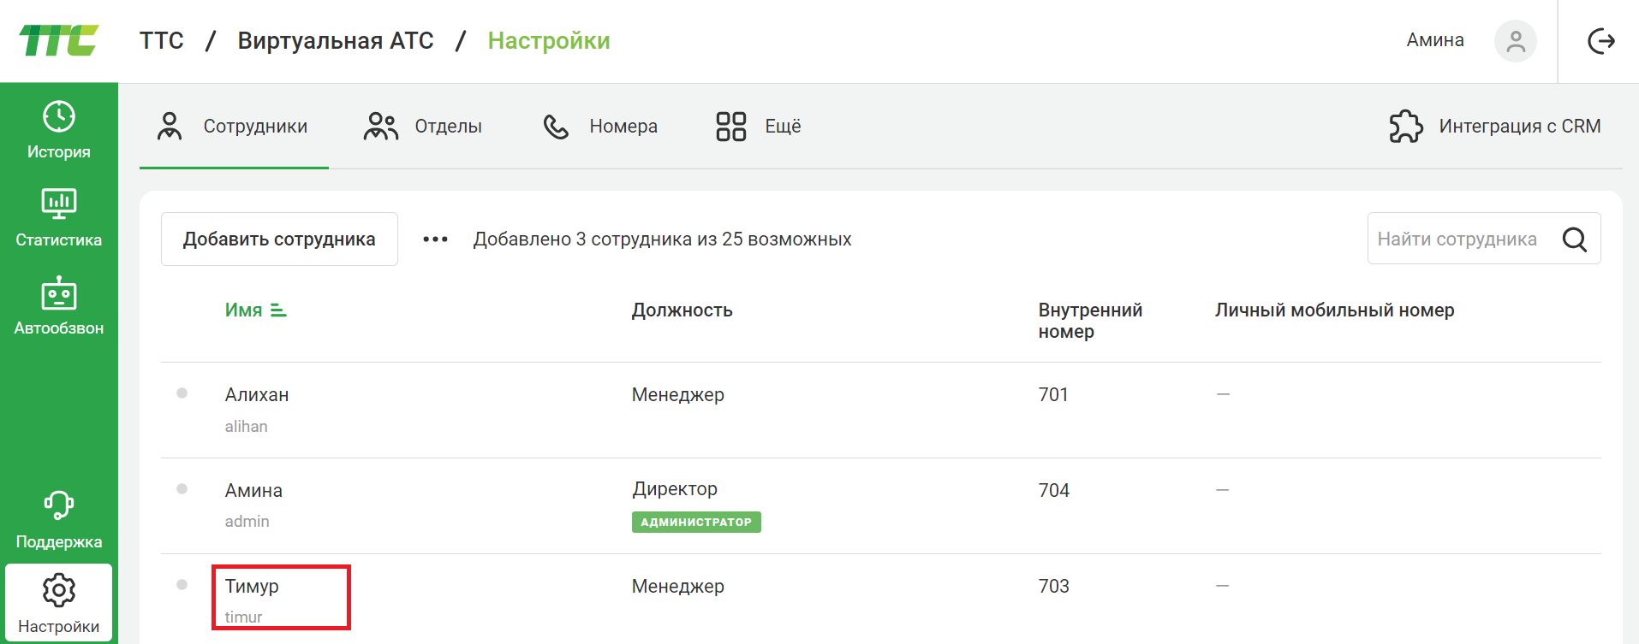Click the Должность column header

(682, 310)
